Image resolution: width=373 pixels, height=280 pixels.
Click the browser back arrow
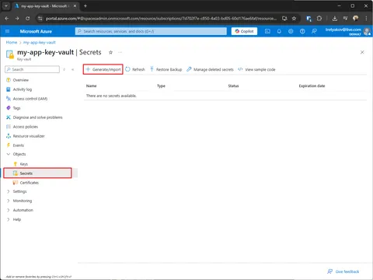7,19
